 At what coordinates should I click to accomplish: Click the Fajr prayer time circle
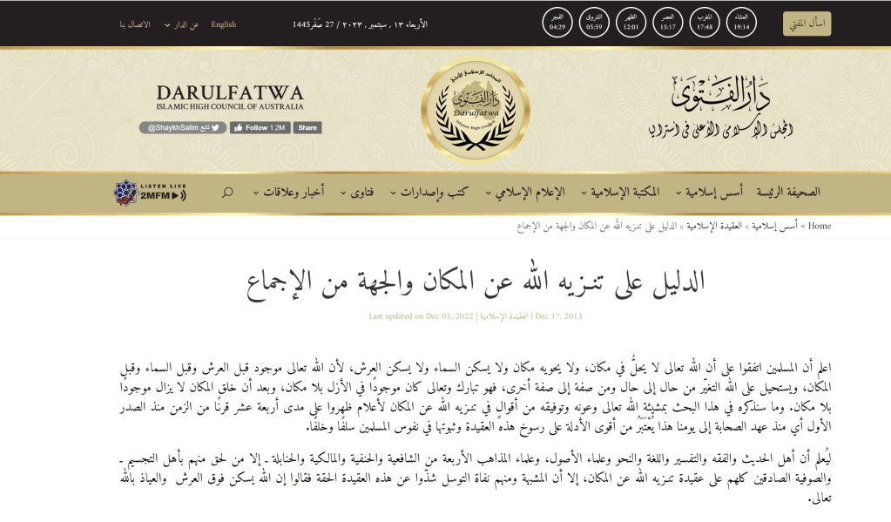pos(557,23)
